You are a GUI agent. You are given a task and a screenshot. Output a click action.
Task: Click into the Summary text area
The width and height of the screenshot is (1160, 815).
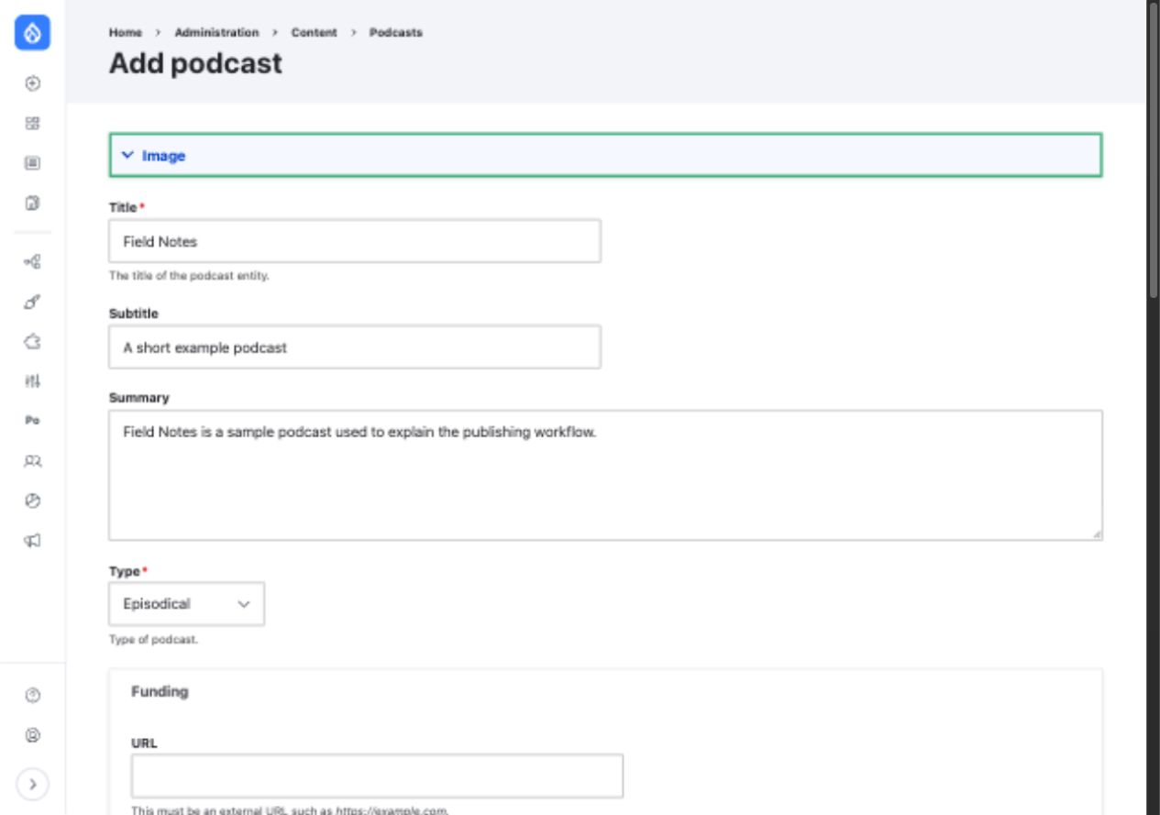tap(606, 475)
